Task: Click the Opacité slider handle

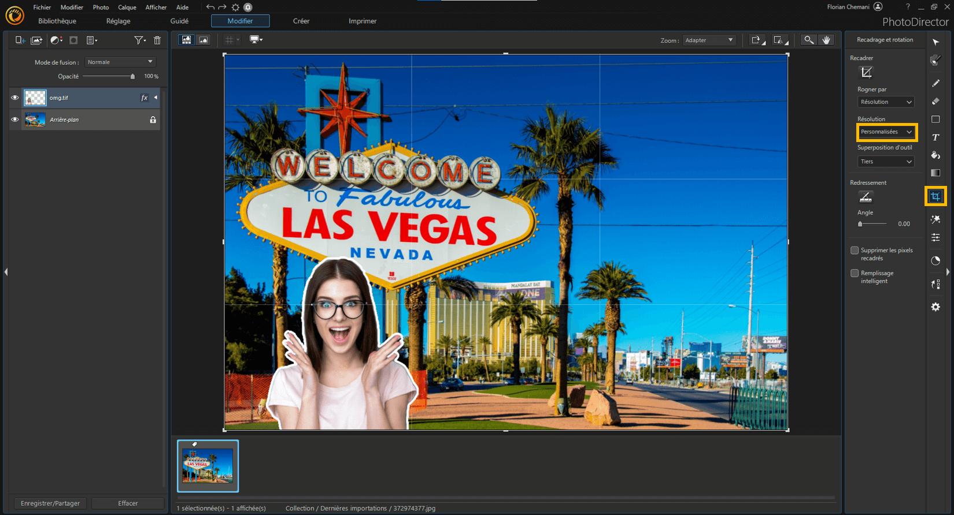Action: coord(132,77)
